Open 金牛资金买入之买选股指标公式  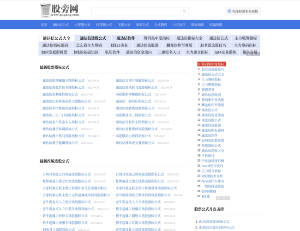pos(138,202)
